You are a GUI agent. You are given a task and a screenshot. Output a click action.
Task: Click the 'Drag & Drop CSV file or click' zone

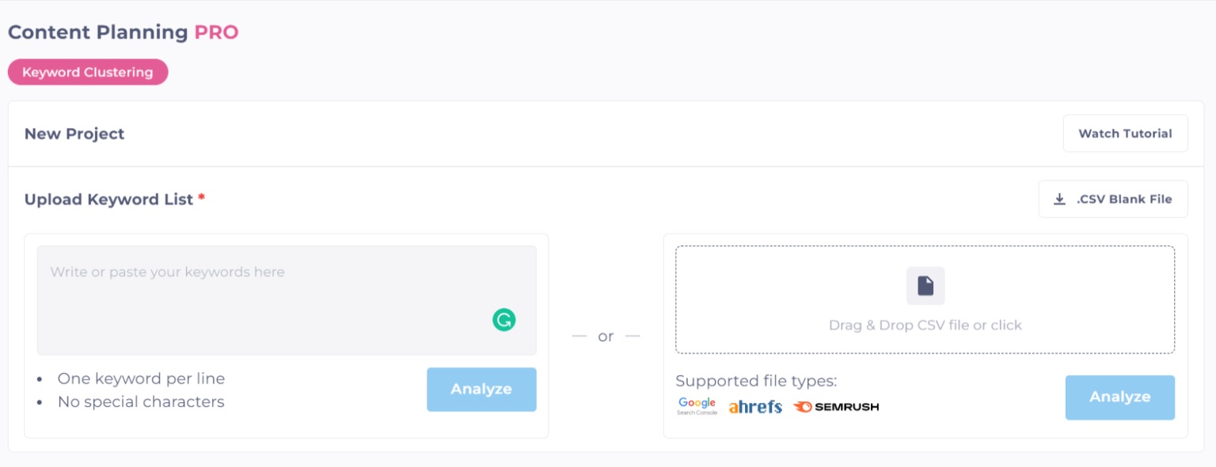click(925, 325)
